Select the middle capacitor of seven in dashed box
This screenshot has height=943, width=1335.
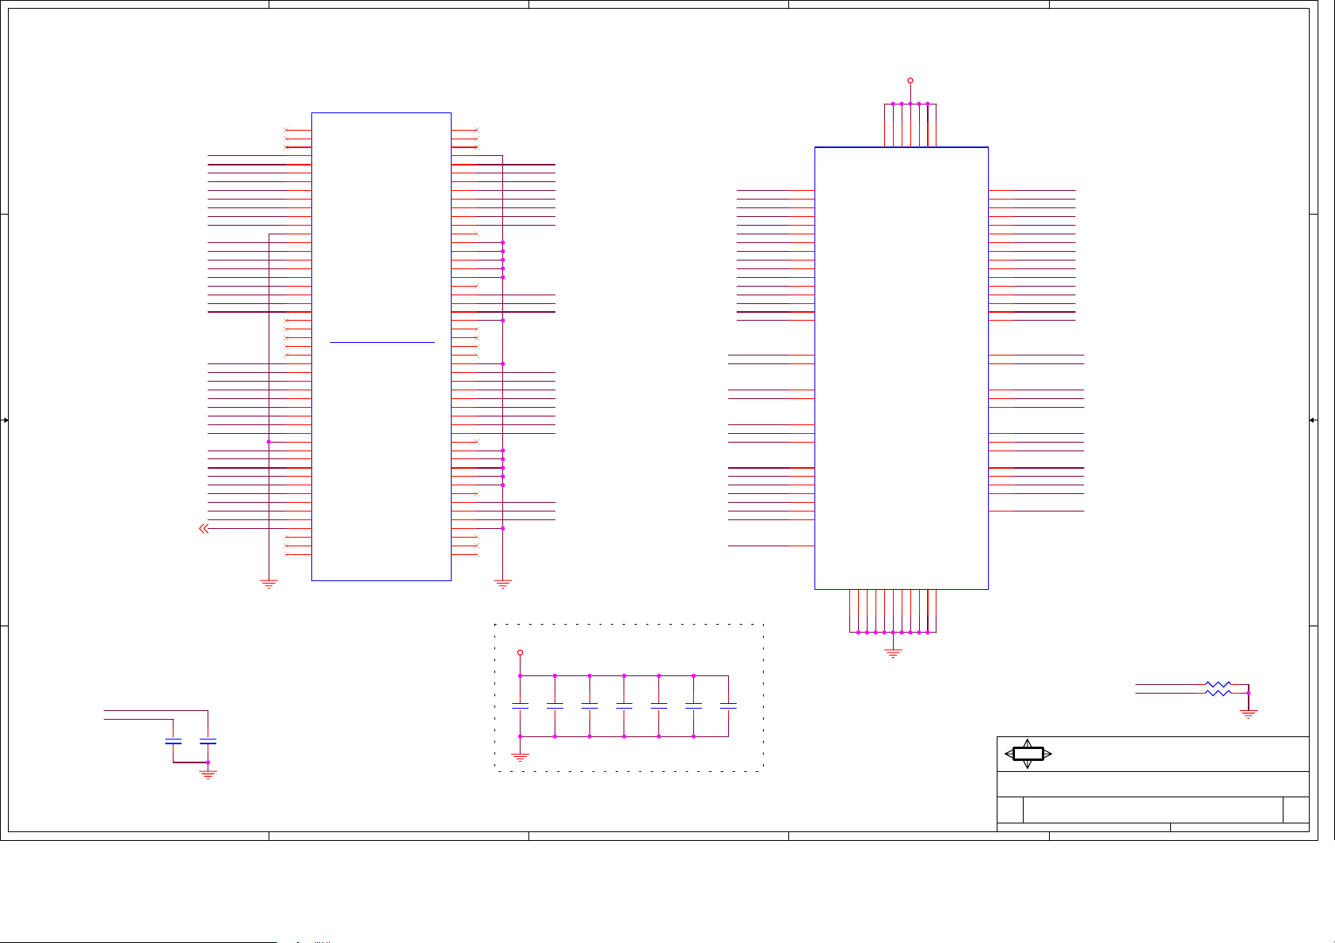(624, 705)
